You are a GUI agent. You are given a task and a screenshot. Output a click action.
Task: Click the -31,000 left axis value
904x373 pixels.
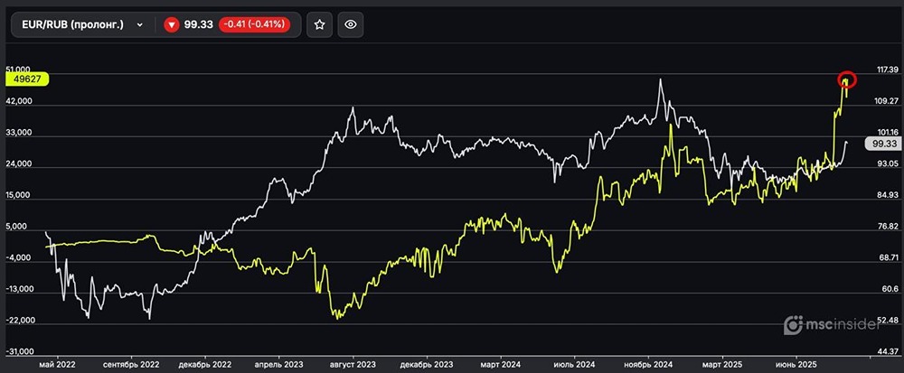click(x=18, y=351)
